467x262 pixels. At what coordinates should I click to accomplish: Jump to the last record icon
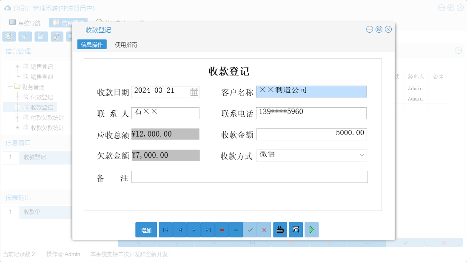(208, 229)
